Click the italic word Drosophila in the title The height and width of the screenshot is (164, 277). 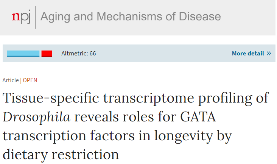(37, 117)
